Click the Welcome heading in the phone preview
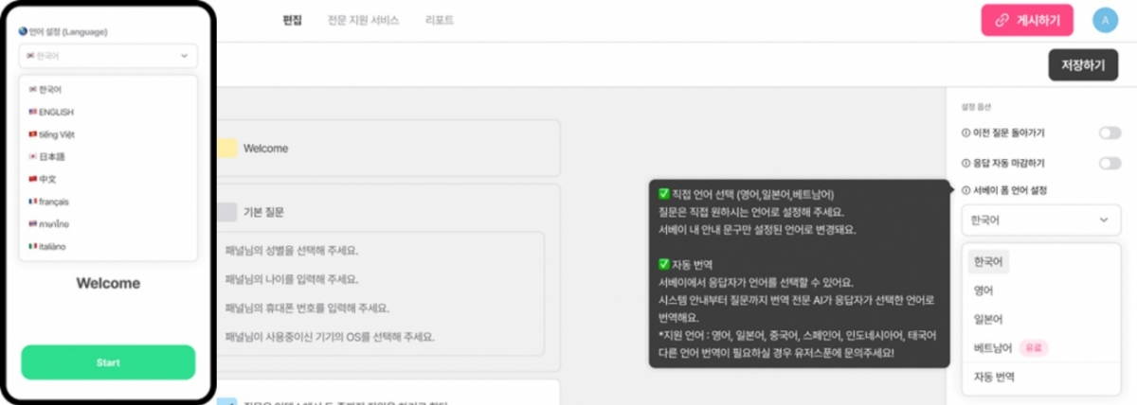 [x=108, y=283]
